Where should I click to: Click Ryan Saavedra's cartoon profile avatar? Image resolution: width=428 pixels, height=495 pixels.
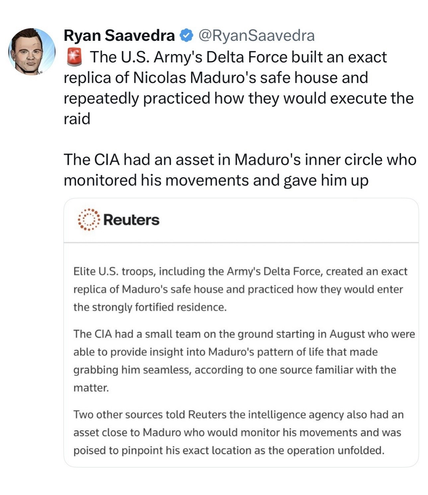point(32,51)
